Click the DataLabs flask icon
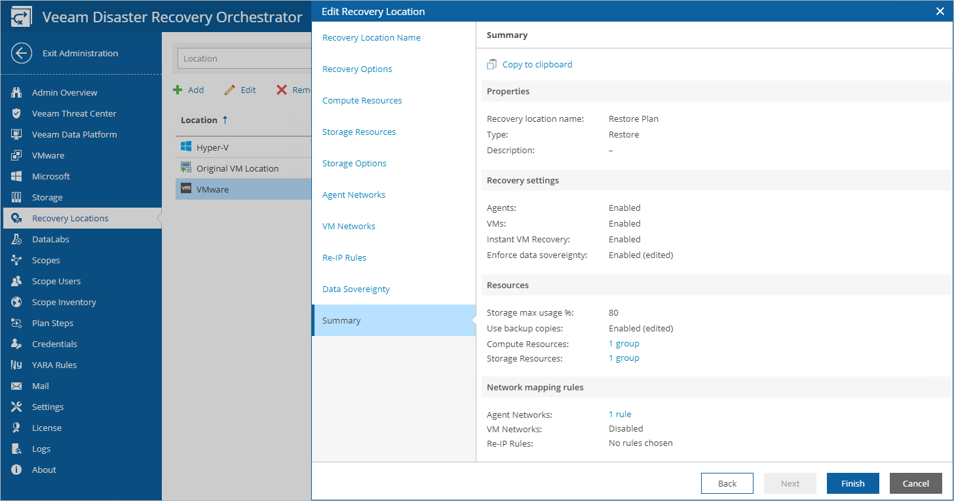This screenshot has height=501, width=954. point(17,239)
